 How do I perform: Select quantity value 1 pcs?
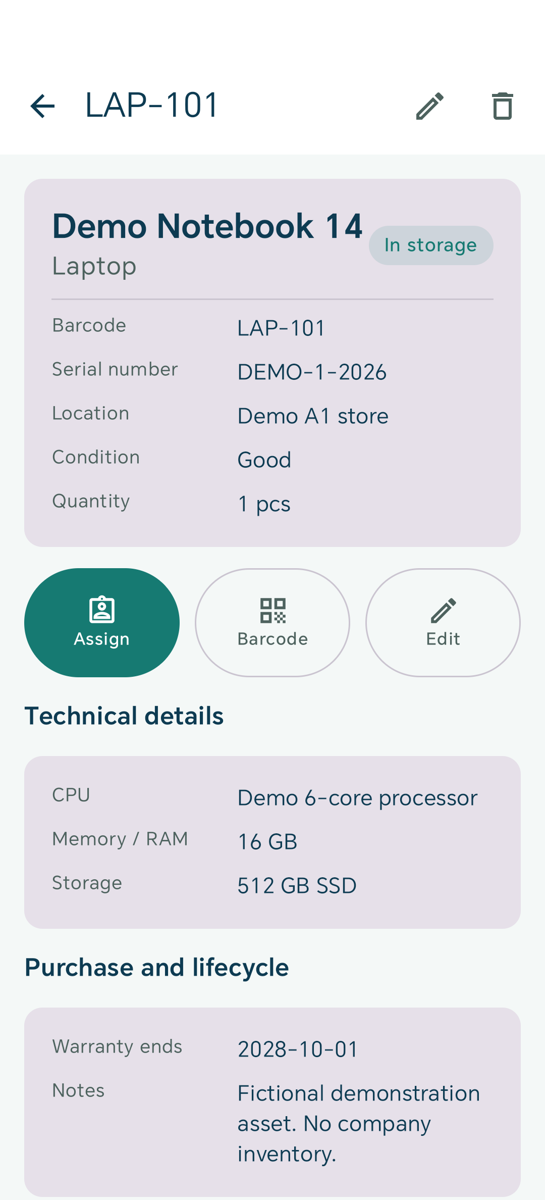point(264,504)
